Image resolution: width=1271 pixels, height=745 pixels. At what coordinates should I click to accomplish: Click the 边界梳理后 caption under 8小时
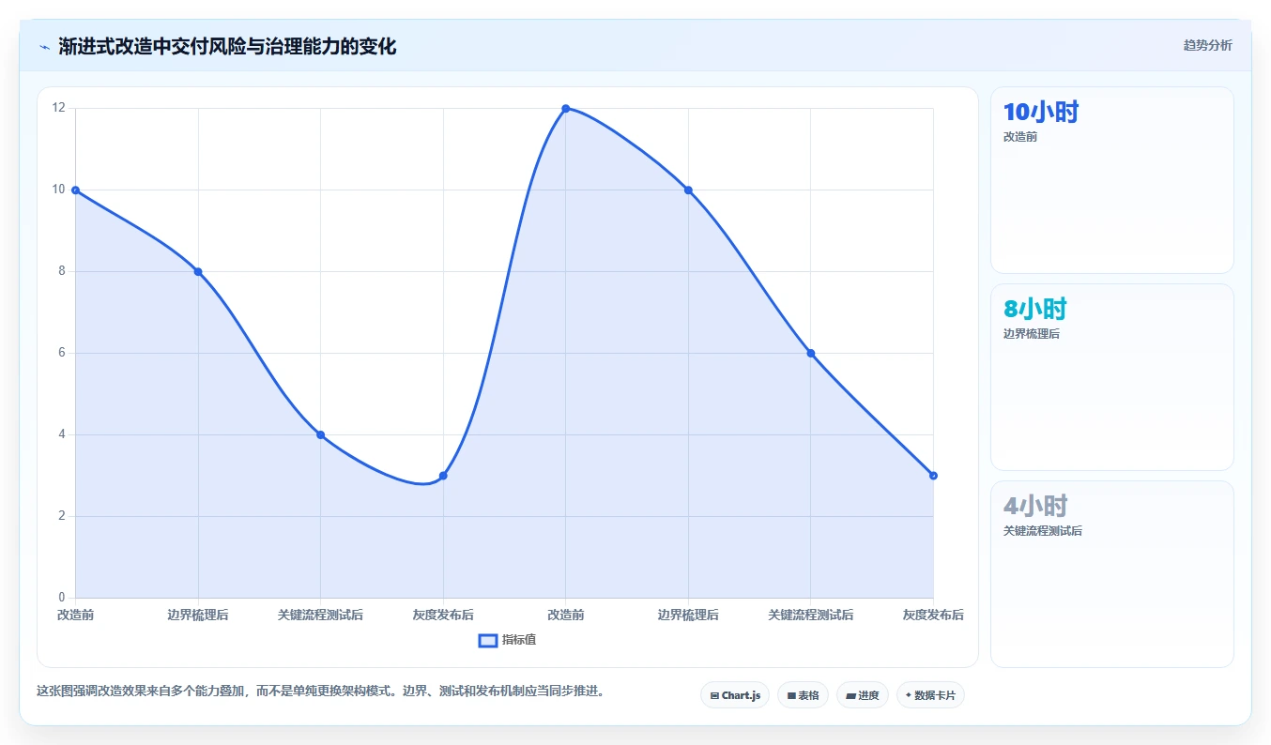[x=1032, y=334]
